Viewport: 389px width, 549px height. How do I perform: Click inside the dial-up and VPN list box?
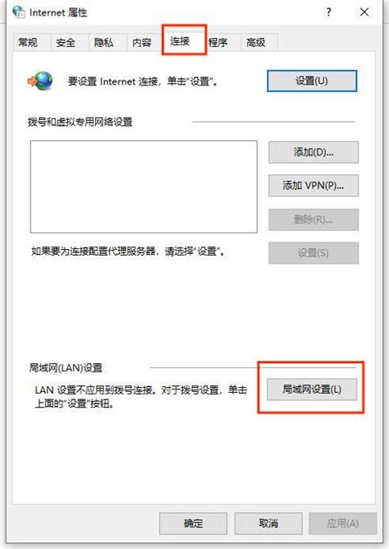pos(144,187)
